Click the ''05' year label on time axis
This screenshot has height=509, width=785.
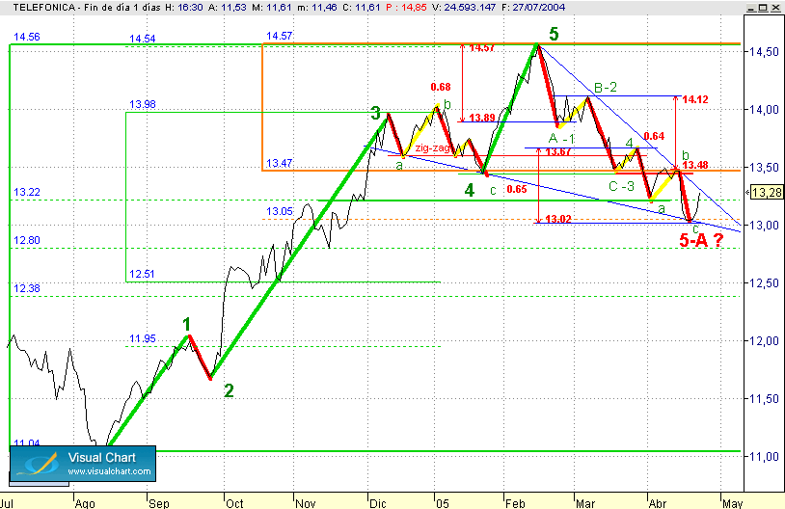(x=442, y=503)
